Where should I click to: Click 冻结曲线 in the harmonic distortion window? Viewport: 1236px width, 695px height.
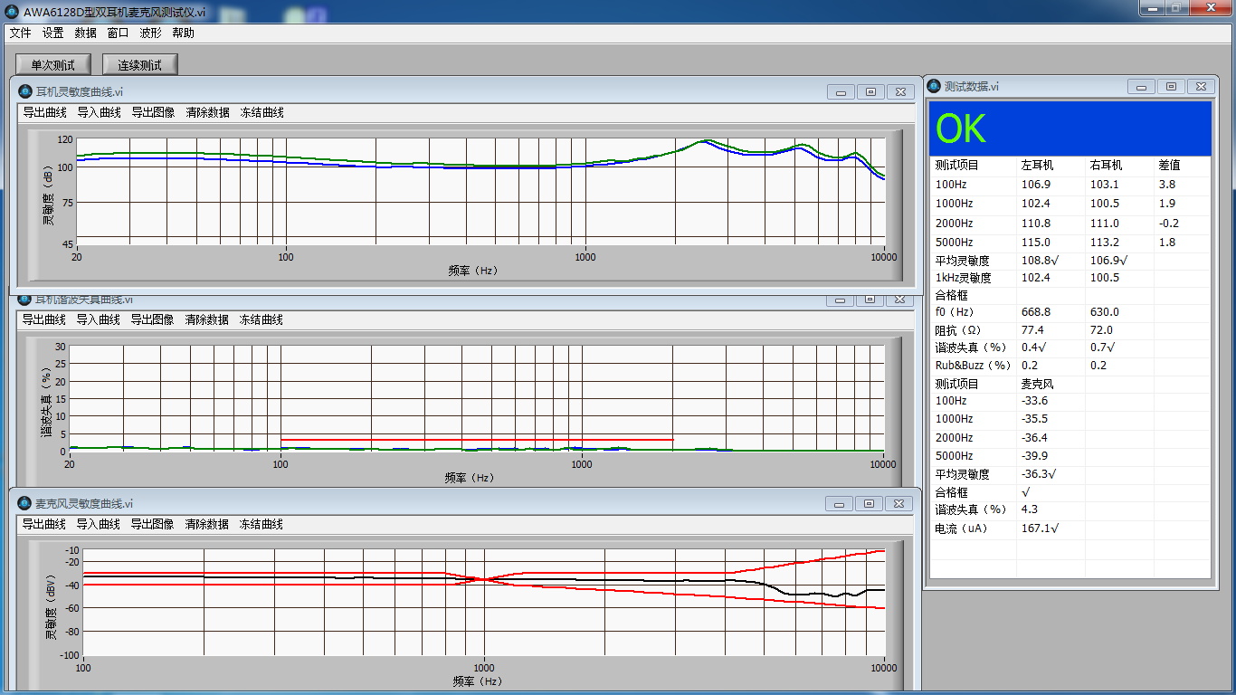(261, 319)
